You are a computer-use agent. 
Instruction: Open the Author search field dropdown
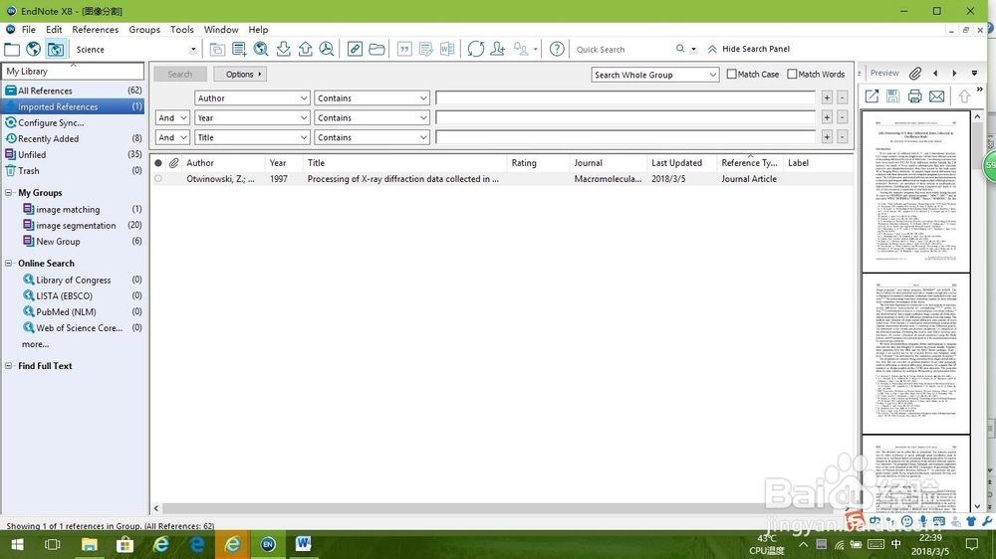pyautogui.click(x=252, y=98)
